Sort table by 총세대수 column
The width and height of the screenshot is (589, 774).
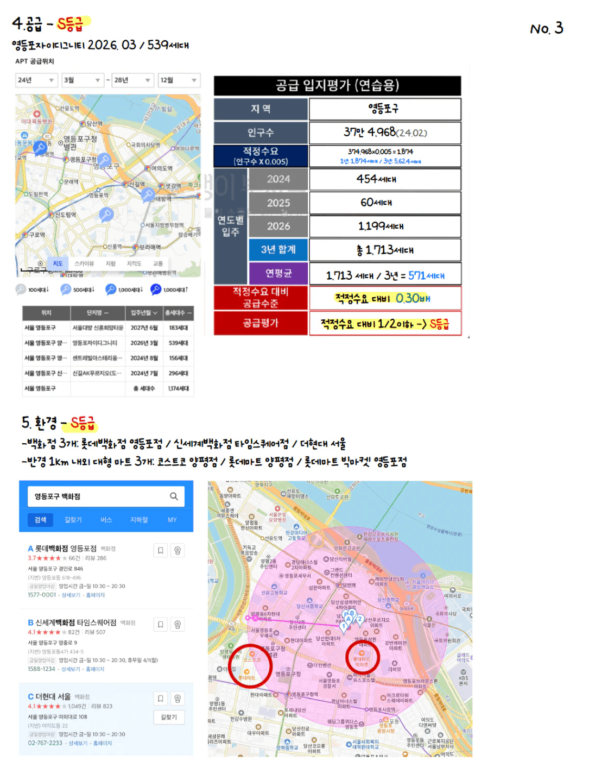[x=179, y=313]
